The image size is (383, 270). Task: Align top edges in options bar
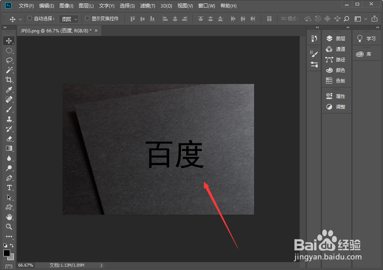(x=133, y=19)
